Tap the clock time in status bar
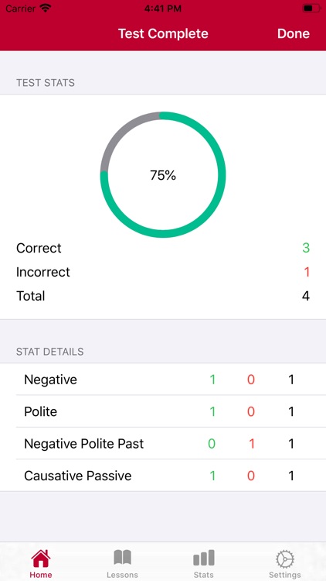 [x=163, y=9]
